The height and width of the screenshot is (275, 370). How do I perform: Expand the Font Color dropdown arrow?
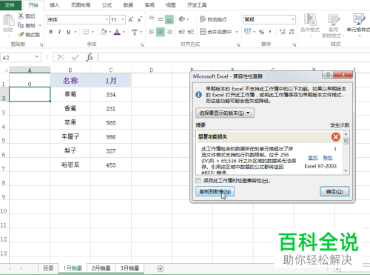(124, 32)
